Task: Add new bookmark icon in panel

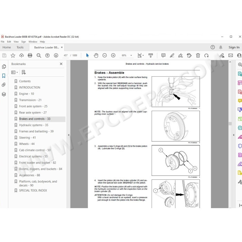Action: click(24, 72)
